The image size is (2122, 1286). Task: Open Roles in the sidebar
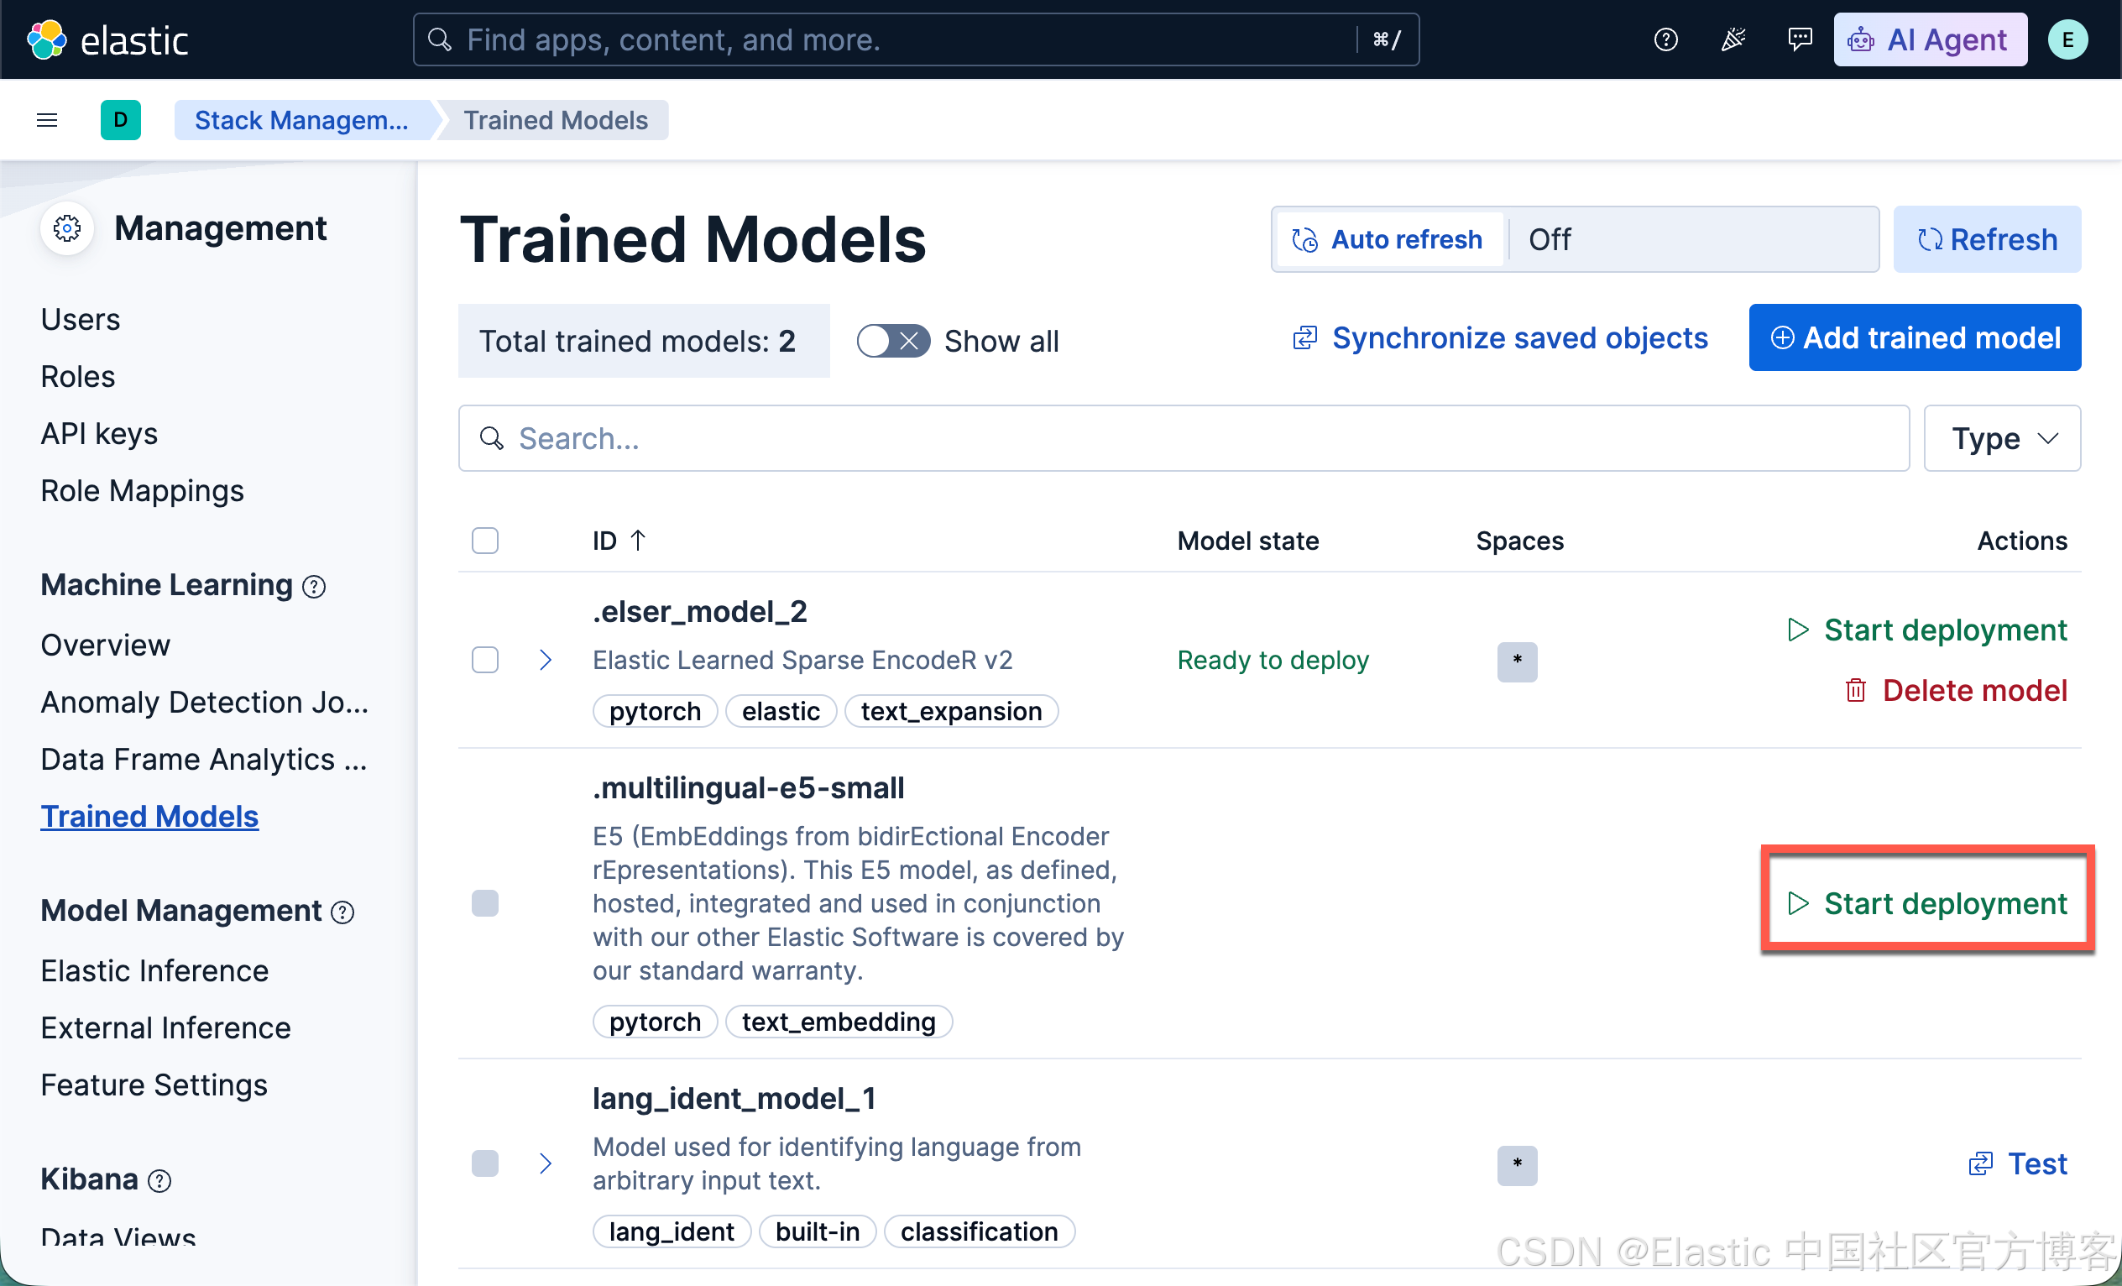[x=77, y=376]
